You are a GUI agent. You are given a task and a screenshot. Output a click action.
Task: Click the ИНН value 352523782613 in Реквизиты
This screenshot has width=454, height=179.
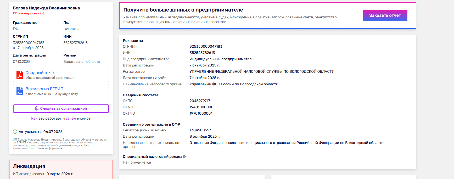tap(202, 53)
